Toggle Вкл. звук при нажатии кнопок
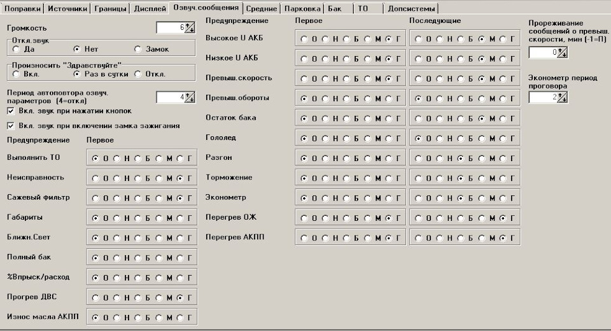This screenshot has height=331, width=611. pyautogui.click(x=69, y=111)
